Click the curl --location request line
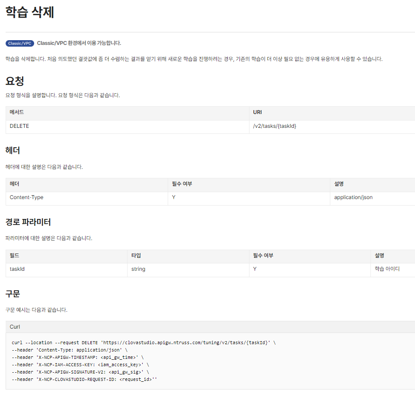The height and width of the screenshot is (393, 415). 144,342
